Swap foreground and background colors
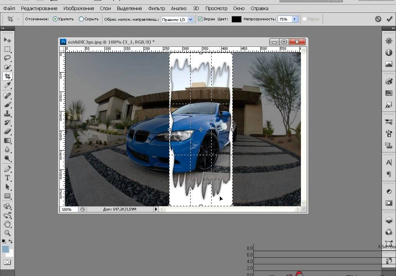396x276 pixels. pyautogui.click(x=11, y=241)
